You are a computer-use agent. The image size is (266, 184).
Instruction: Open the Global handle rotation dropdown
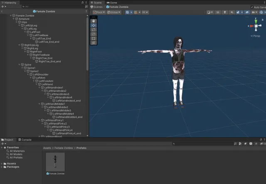[113, 12]
